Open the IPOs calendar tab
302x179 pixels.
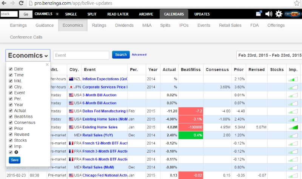[184, 25]
